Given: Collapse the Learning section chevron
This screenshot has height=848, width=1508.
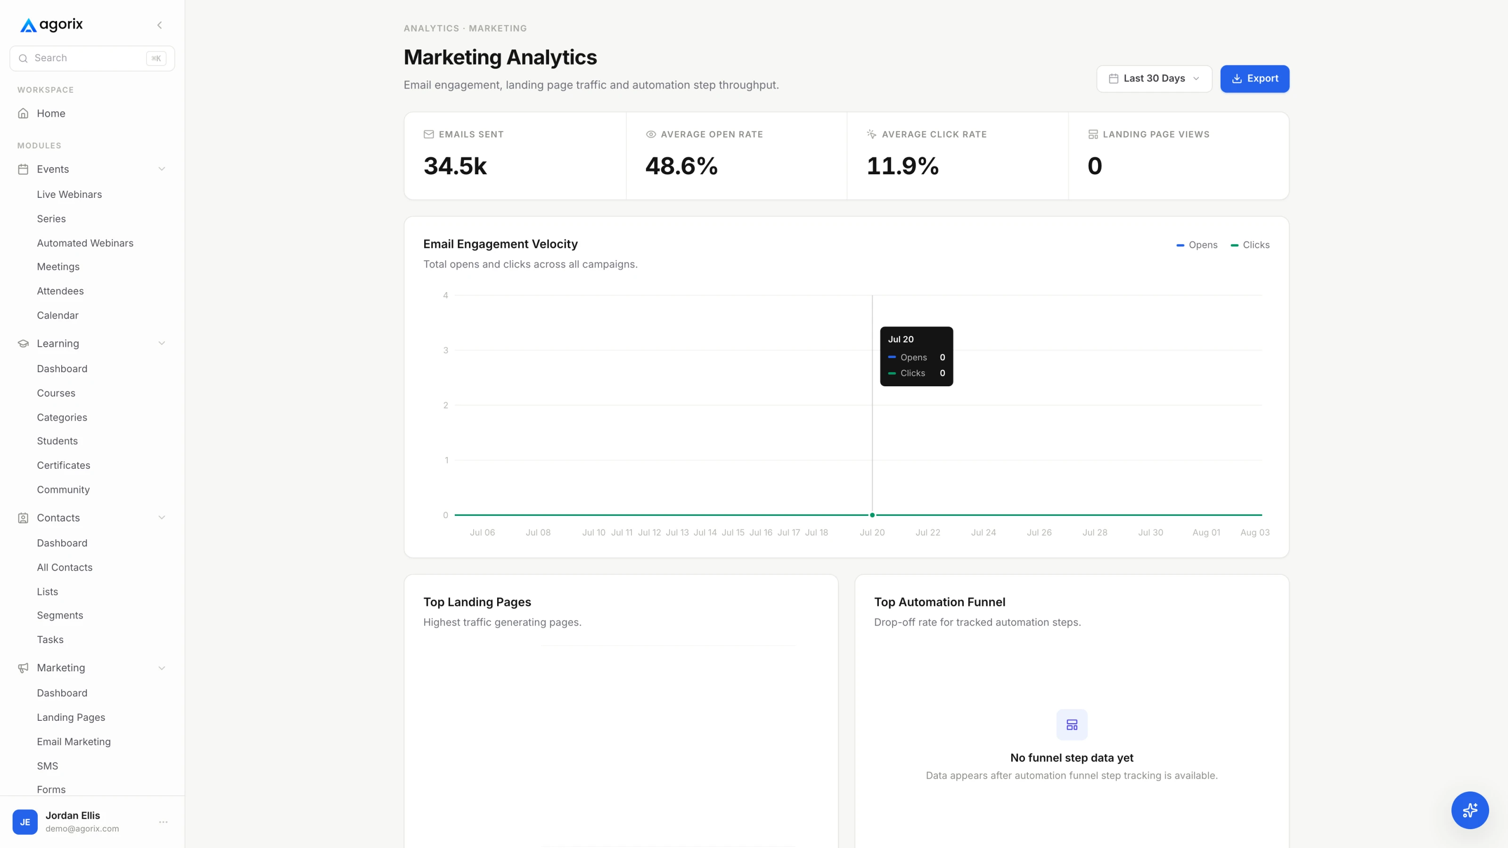Looking at the screenshot, I should click(162, 343).
